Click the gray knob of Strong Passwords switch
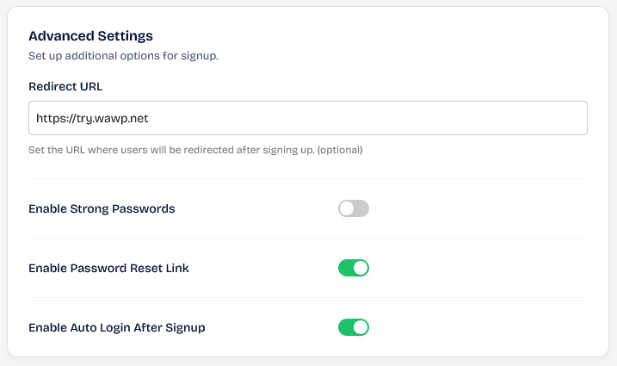Viewport: 617px width, 366px height. (x=347, y=208)
